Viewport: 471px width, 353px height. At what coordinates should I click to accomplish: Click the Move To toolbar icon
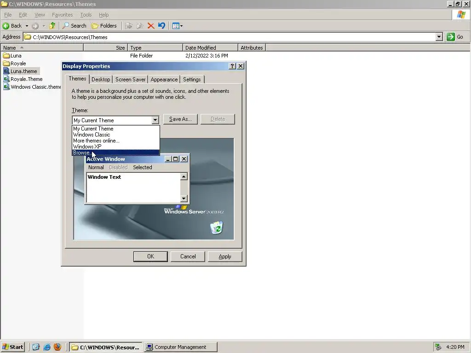pos(129,26)
